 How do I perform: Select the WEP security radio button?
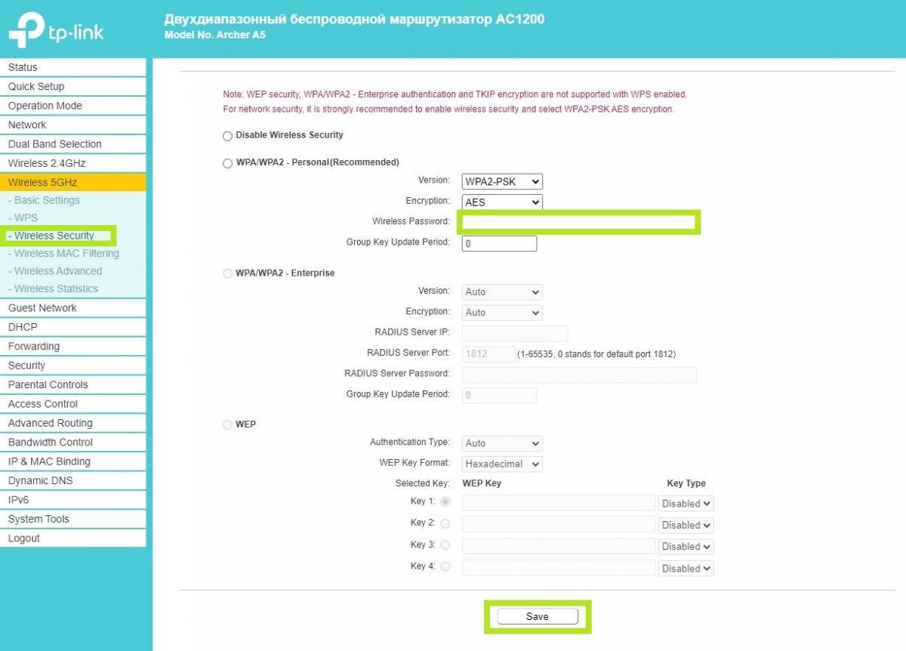click(227, 425)
